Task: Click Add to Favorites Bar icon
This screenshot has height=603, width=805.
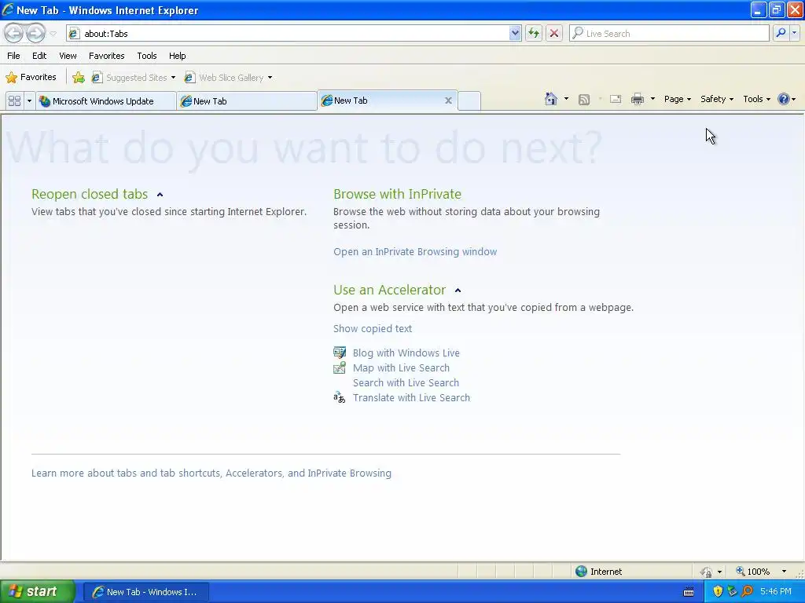Action: pyautogui.click(x=79, y=78)
